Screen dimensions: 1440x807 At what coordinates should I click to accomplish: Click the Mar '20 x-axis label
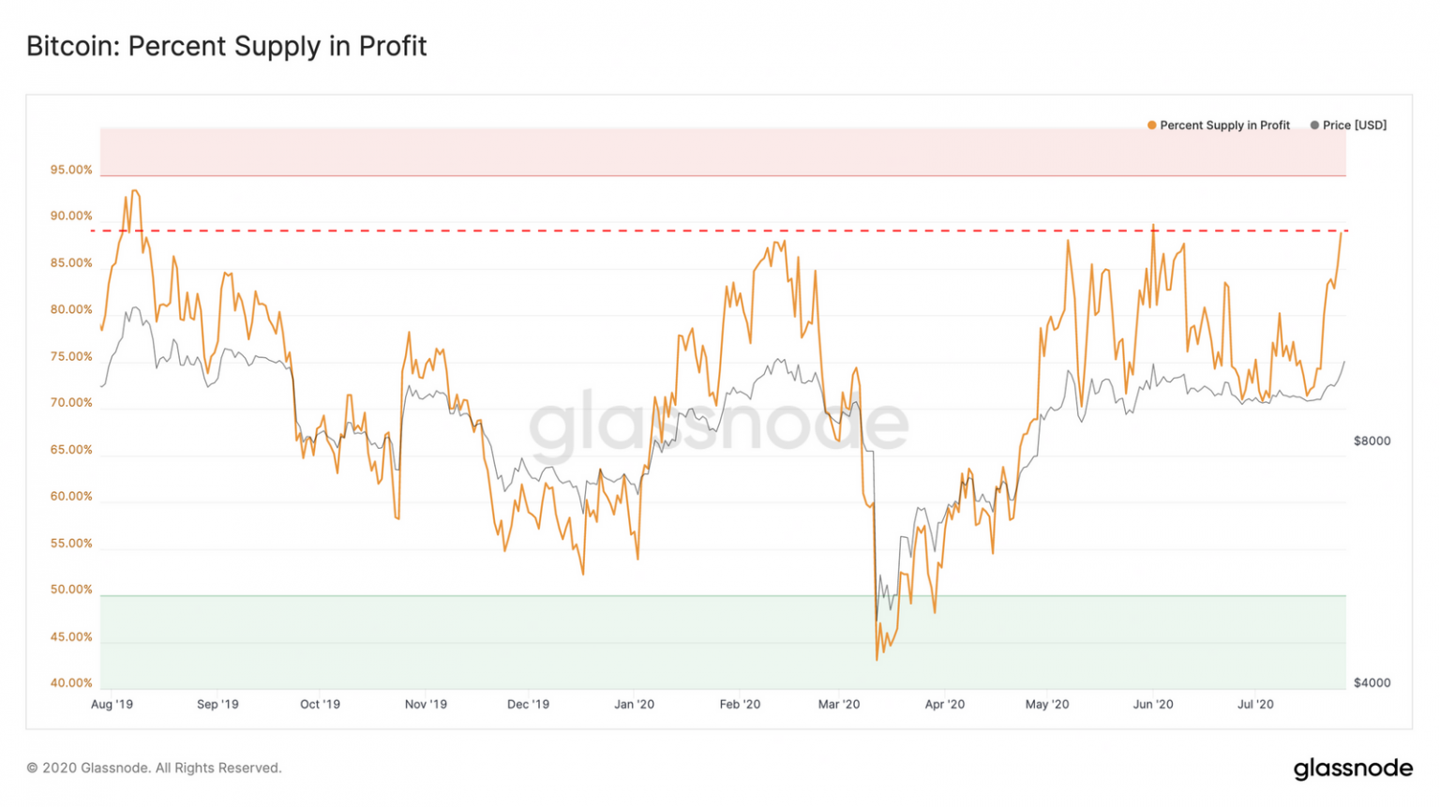pyautogui.click(x=838, y=704)
